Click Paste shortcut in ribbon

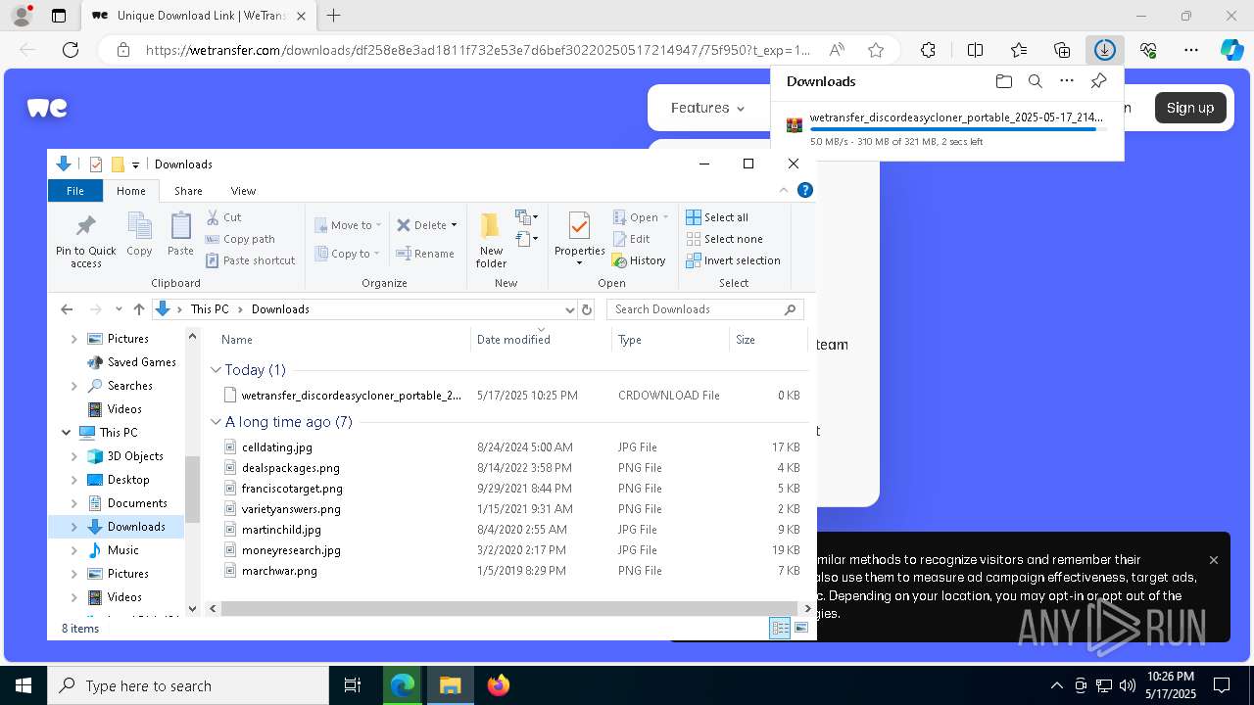click(x=250, y=260)
